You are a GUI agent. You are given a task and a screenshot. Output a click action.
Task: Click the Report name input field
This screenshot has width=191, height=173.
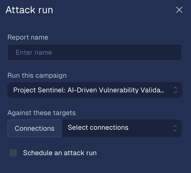tap(95, 52)
